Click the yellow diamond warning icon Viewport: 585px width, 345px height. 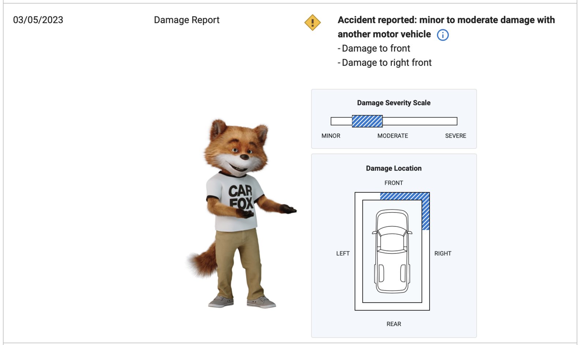click(x=312, y=23)
